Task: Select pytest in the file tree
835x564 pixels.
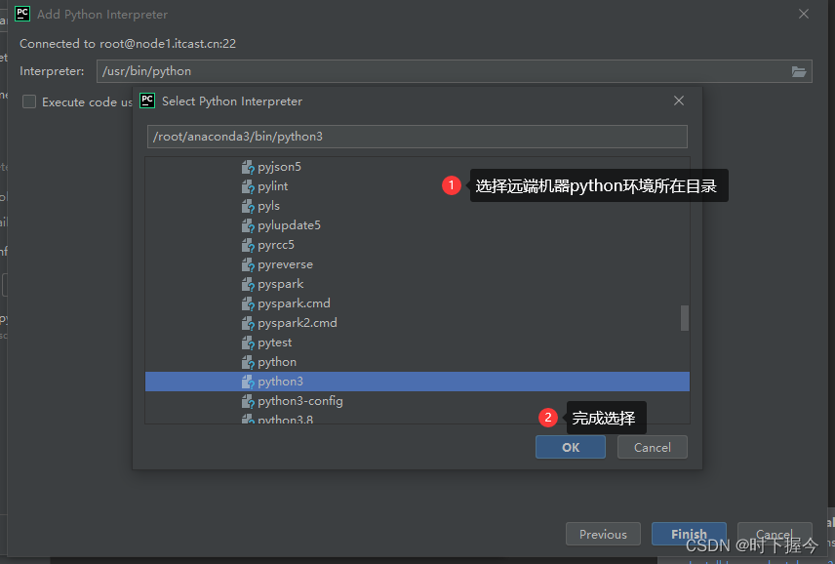Action: [x=275, y=342]
